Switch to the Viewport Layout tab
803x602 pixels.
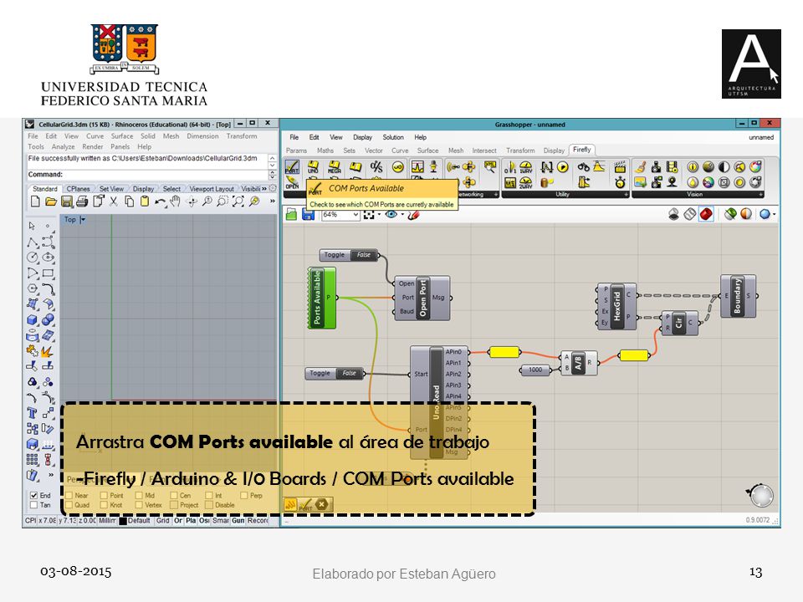pyautogui.click(x=212, y=189)
